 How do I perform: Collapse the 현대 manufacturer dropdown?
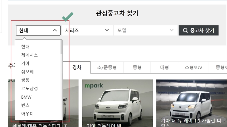point(38,30)
